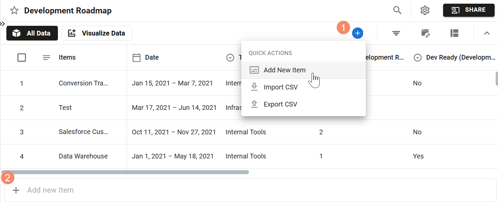Select Import CSV from quick actions
This screenshot has width=498, height=203.
(281, 87)
